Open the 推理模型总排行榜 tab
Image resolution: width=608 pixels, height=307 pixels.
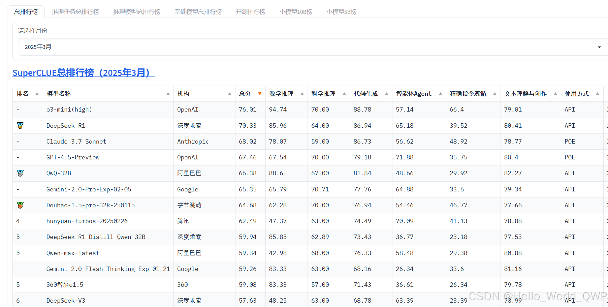tap(137, 12)
